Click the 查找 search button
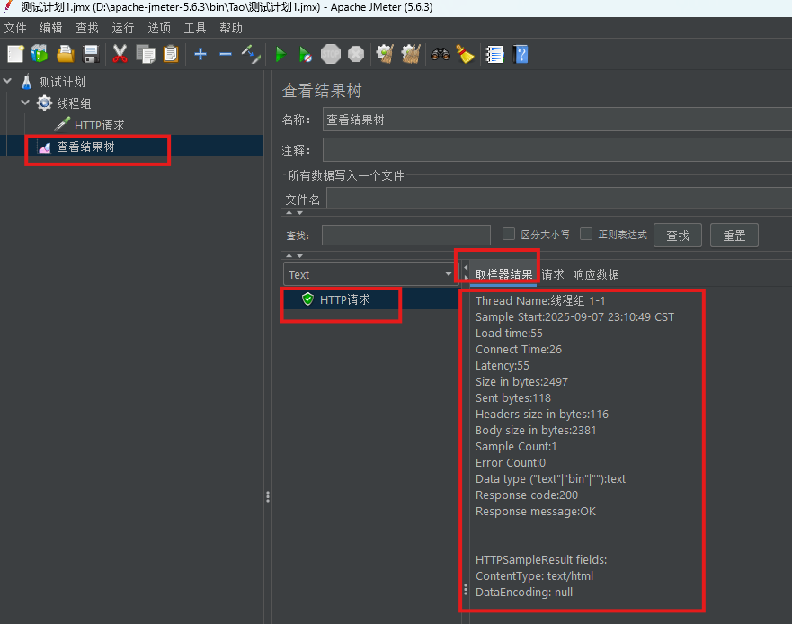This screenshot has width=792, height=624. tap(677, 235)
